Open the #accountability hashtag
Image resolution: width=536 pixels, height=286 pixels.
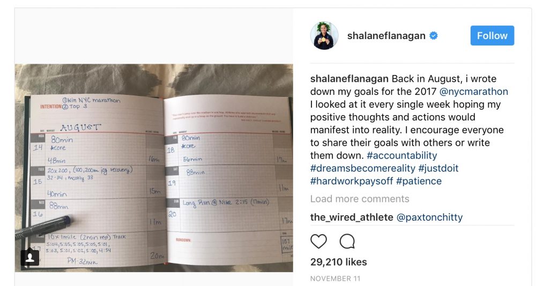point(401,155)
